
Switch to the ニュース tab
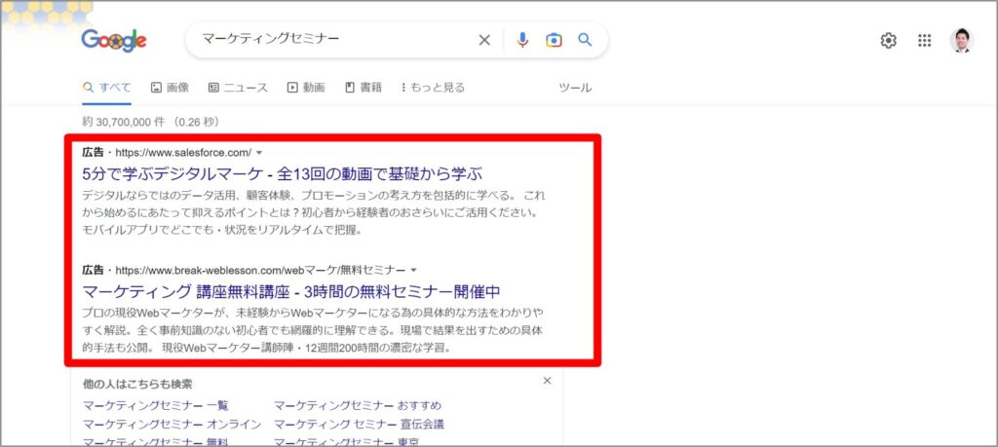pyautogui.click(x=238, y=88)
